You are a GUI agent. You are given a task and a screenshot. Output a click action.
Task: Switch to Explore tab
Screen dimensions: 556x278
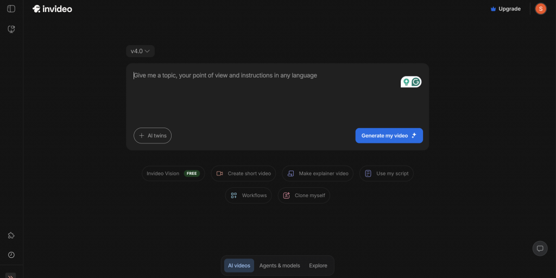point(318,266)
